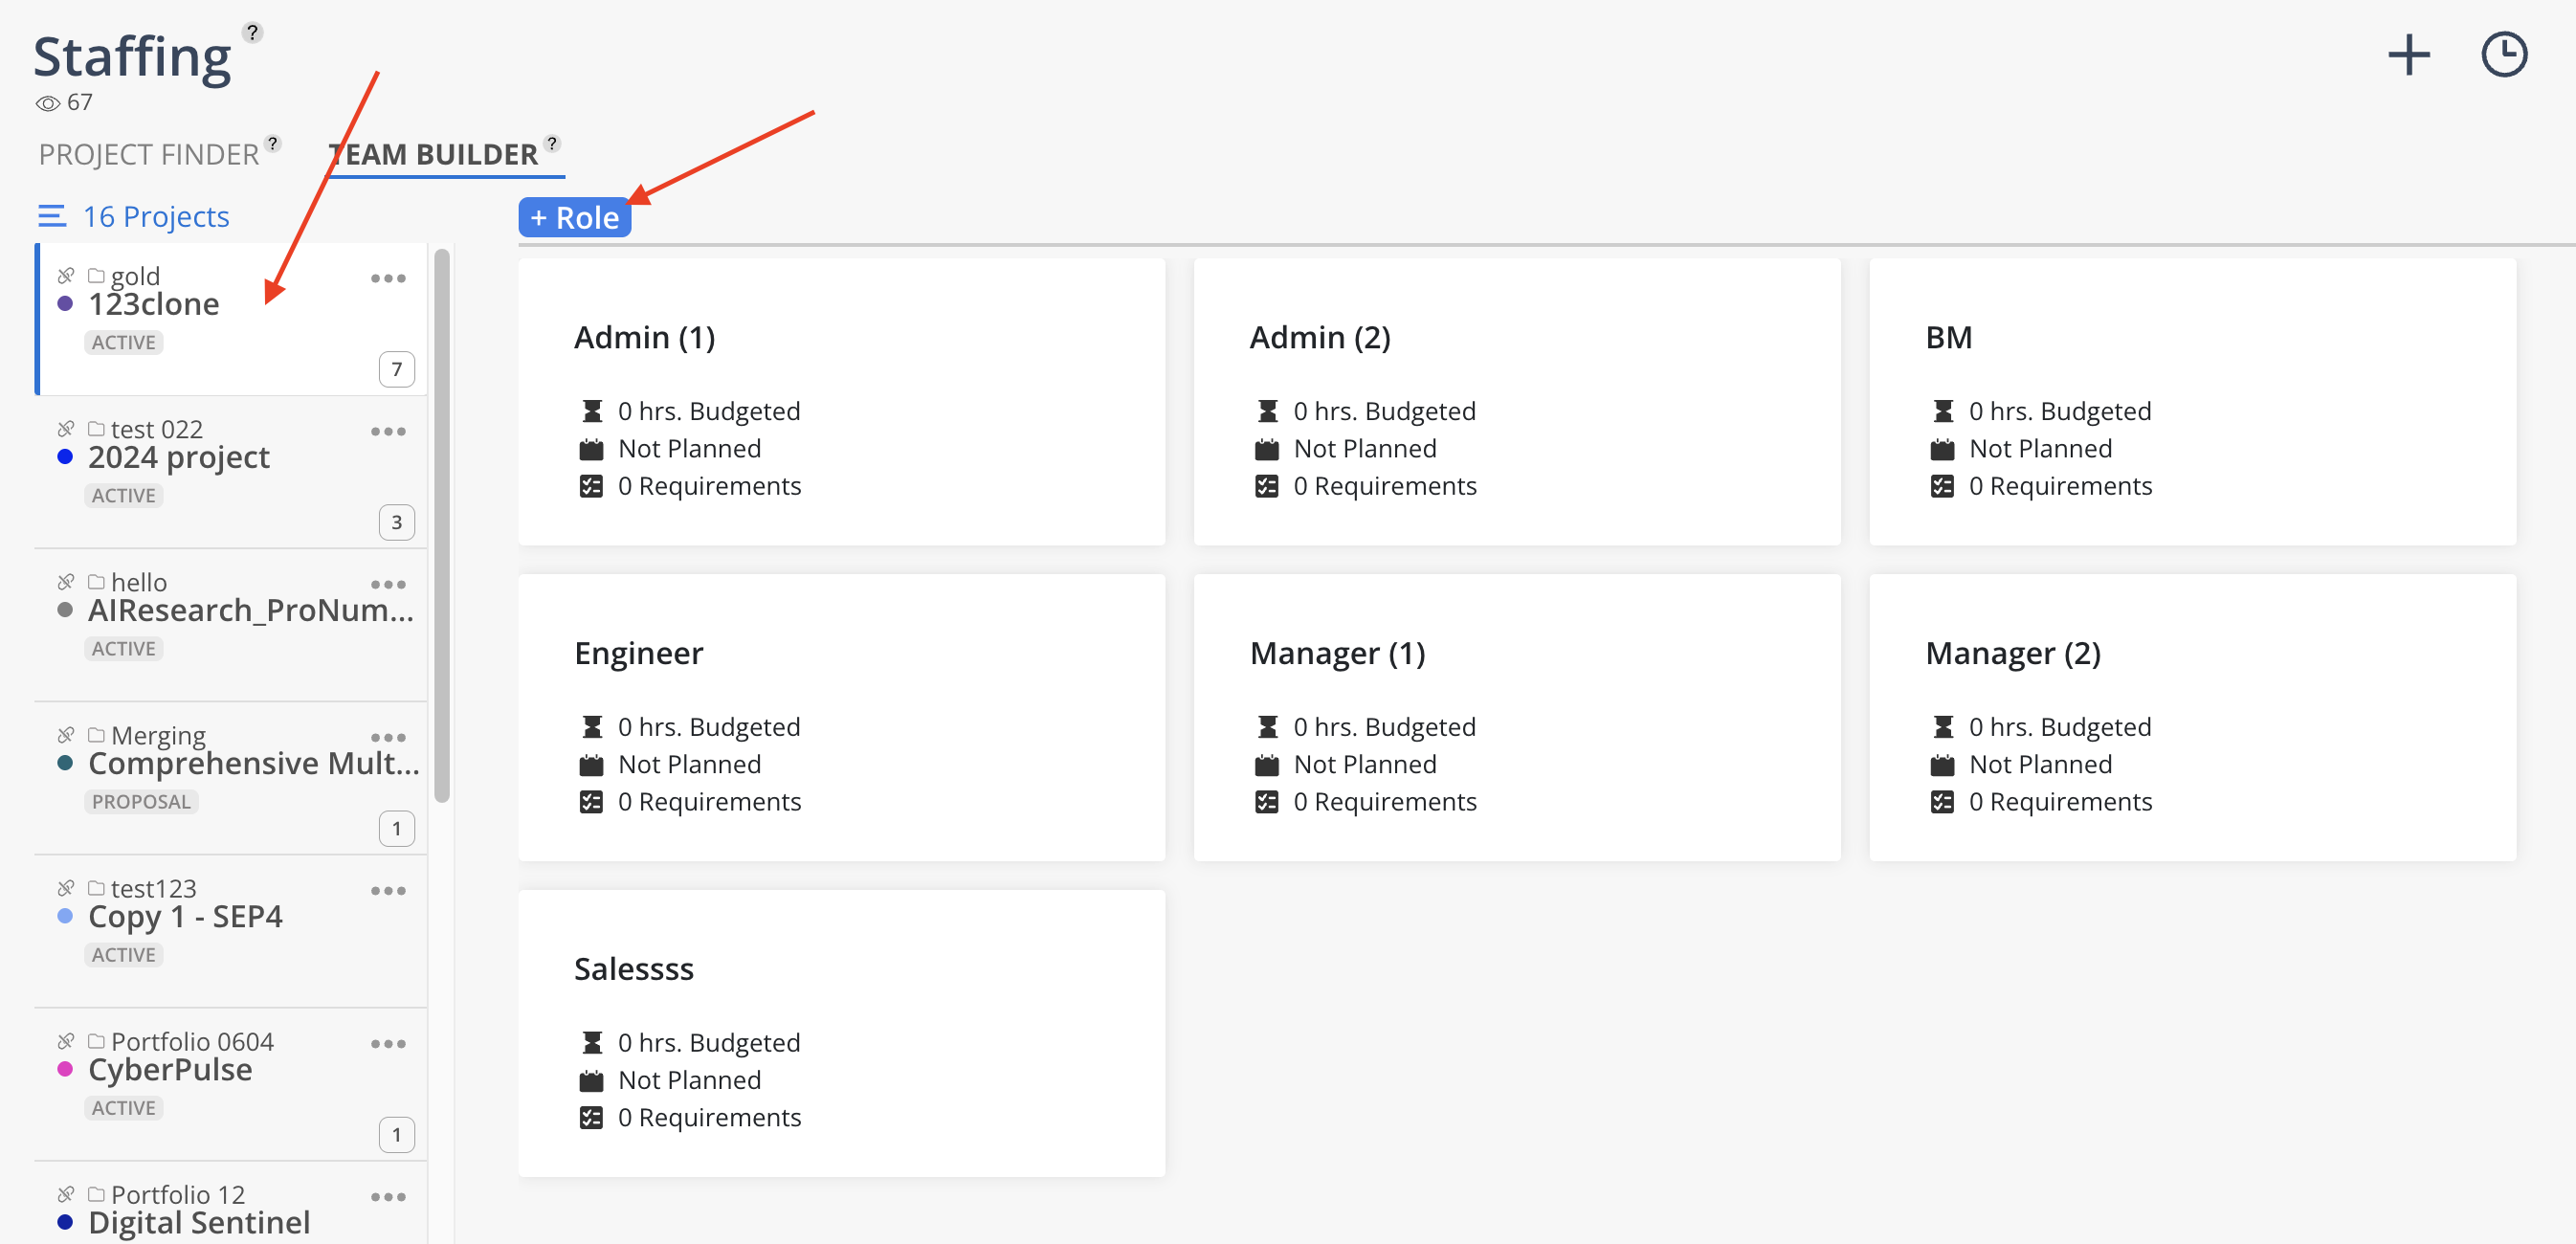Select the Digital Sentinel project
This screenshot has width=2576, height=1244.
[231, 1203]
